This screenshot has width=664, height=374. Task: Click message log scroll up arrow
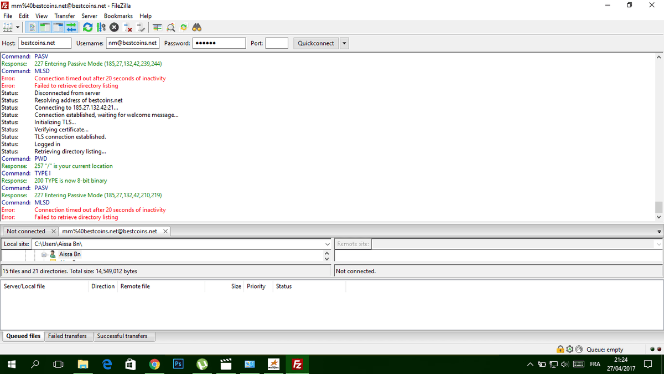point(658,57)
